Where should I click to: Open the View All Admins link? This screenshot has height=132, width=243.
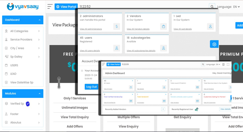click(175, 89)
